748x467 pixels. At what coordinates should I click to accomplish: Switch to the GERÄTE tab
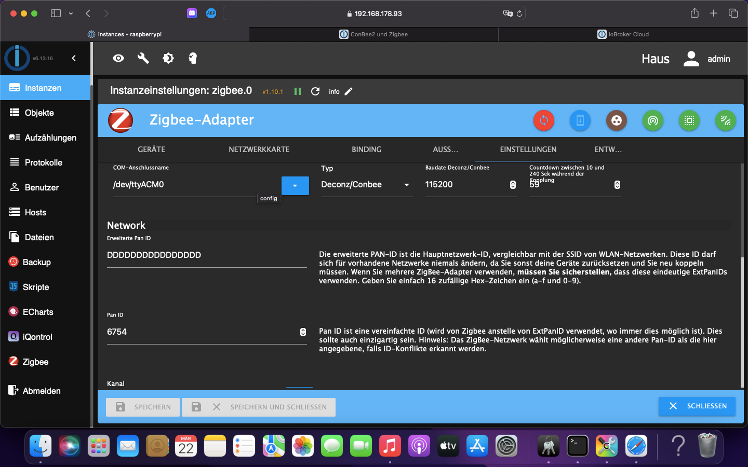click(151, 149)
